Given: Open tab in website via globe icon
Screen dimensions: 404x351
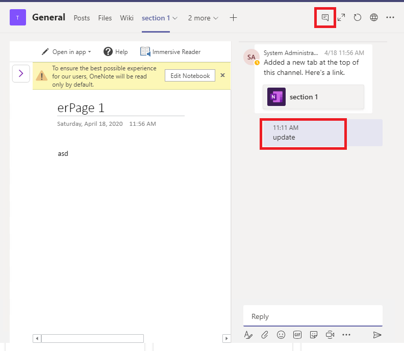Looking at the screenshot, I should [374, 17].
